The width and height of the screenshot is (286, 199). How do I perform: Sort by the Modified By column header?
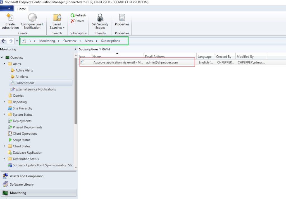[x=251, y=56]
